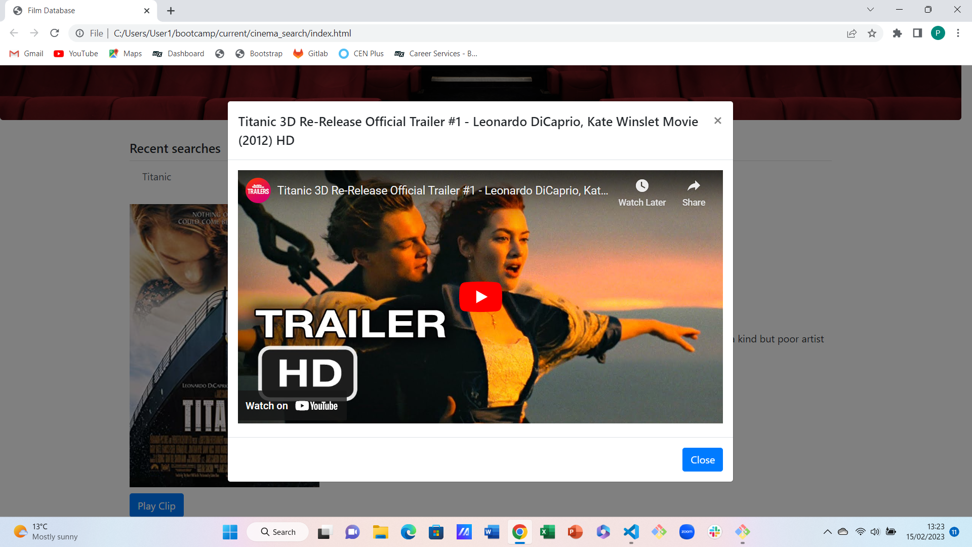Bookmark this tab with star icon
Viewport: 972px width, 547px height.
[872, 33]
